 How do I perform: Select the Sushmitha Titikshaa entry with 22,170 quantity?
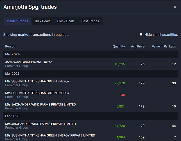37,81
